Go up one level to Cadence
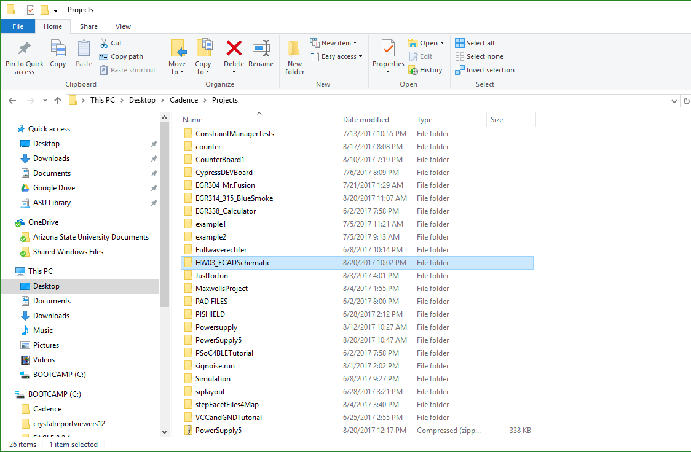691x452 pixels. (x=58, y=101)
